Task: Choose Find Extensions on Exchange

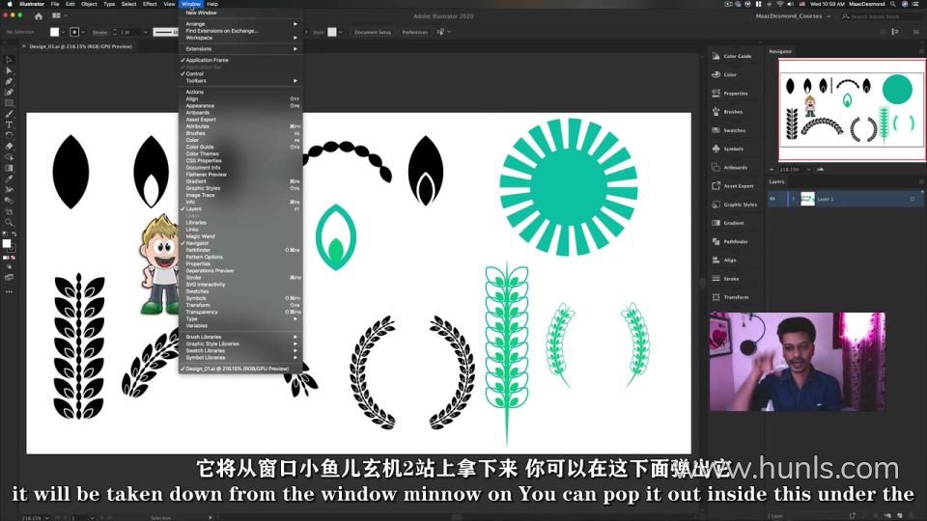Action: click(x=240, y=31)
